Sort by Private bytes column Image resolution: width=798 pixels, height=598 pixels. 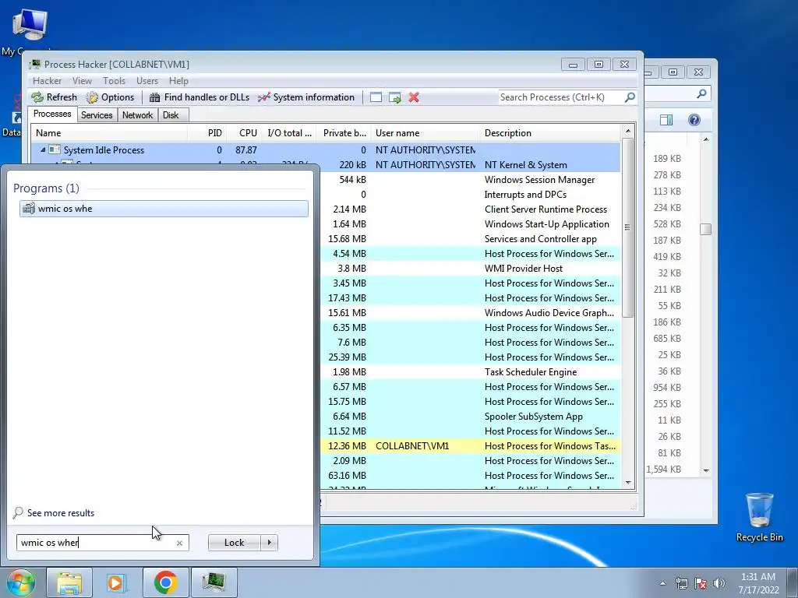[344, 132]
